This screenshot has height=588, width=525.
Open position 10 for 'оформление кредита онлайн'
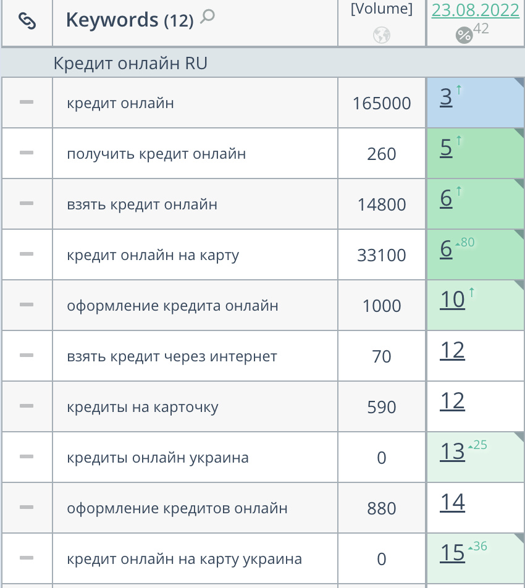pyautogui.click(x=452, y=300)
